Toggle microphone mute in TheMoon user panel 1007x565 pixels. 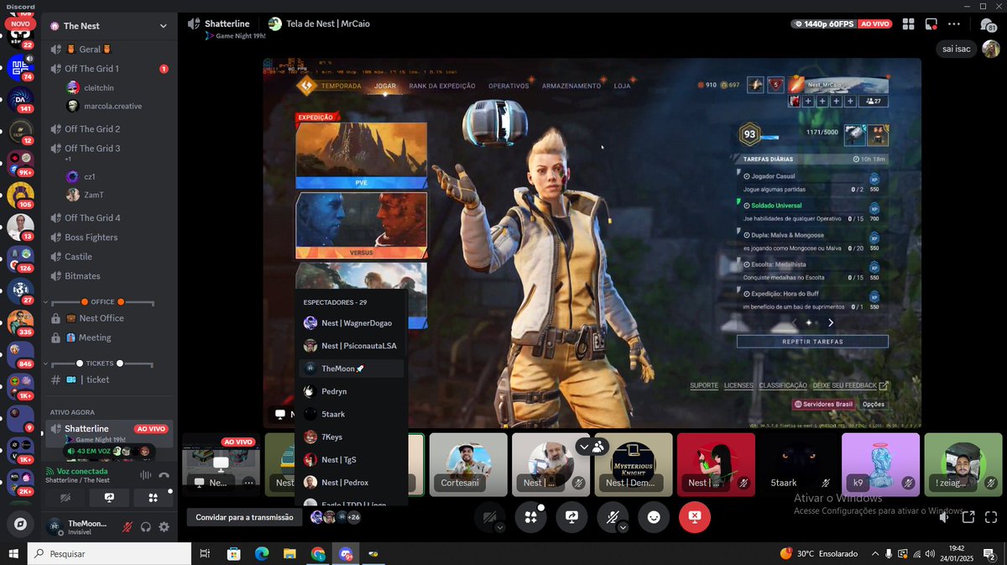click(128, 527)
